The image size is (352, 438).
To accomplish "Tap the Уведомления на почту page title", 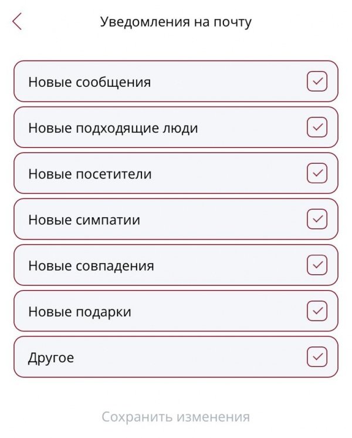I will [x=176, y=22].
